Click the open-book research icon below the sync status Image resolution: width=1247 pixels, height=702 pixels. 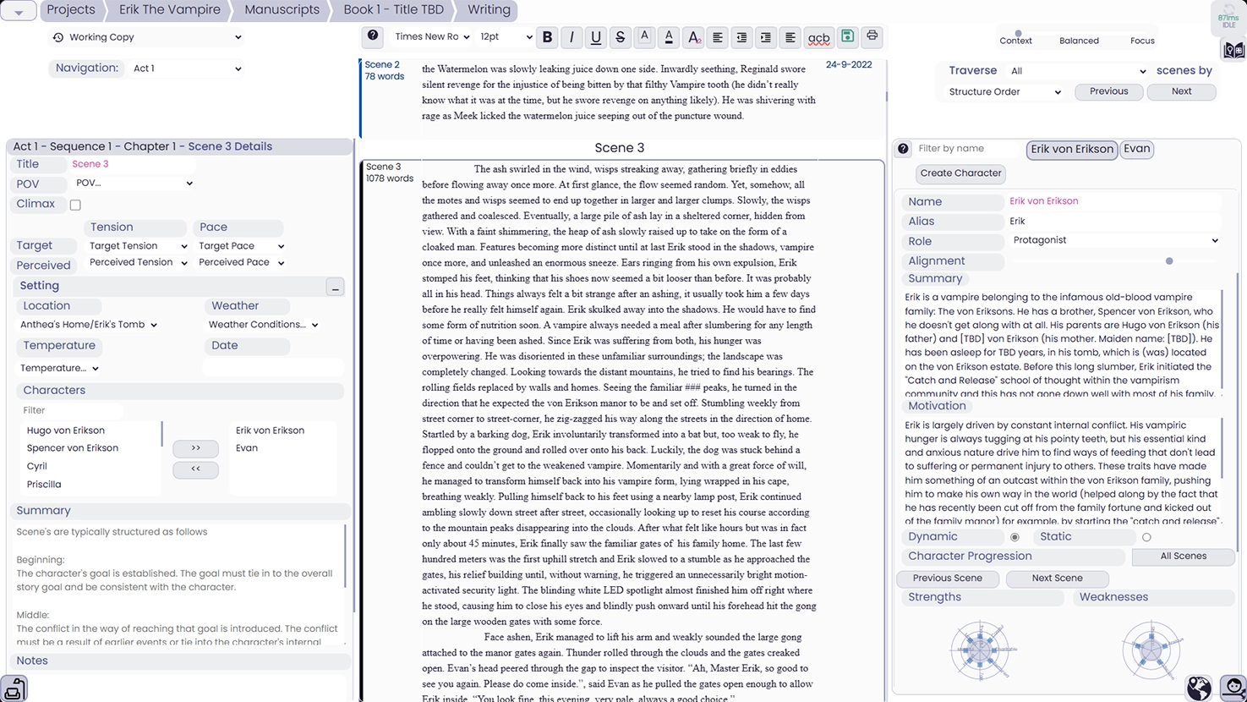pos(1232,51)
